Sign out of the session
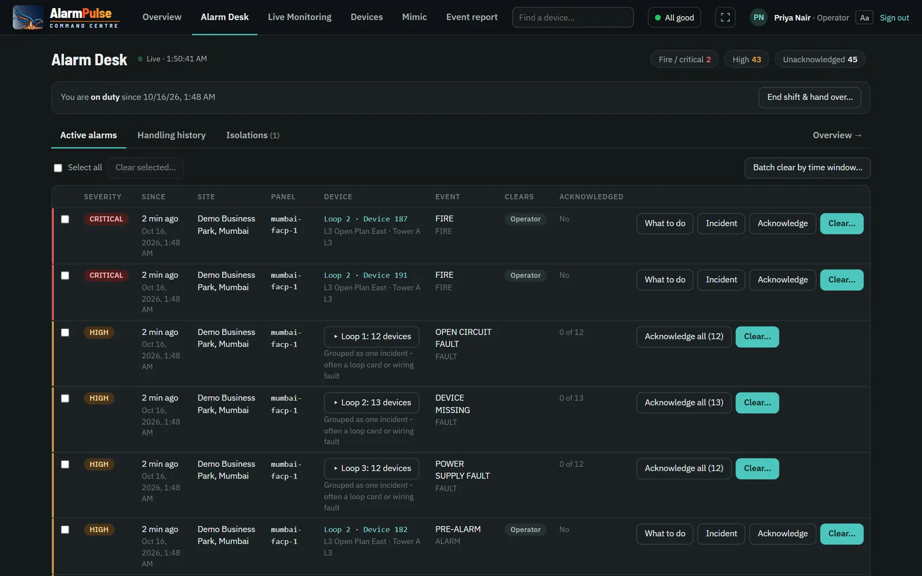922x576 pixels. 894,18
